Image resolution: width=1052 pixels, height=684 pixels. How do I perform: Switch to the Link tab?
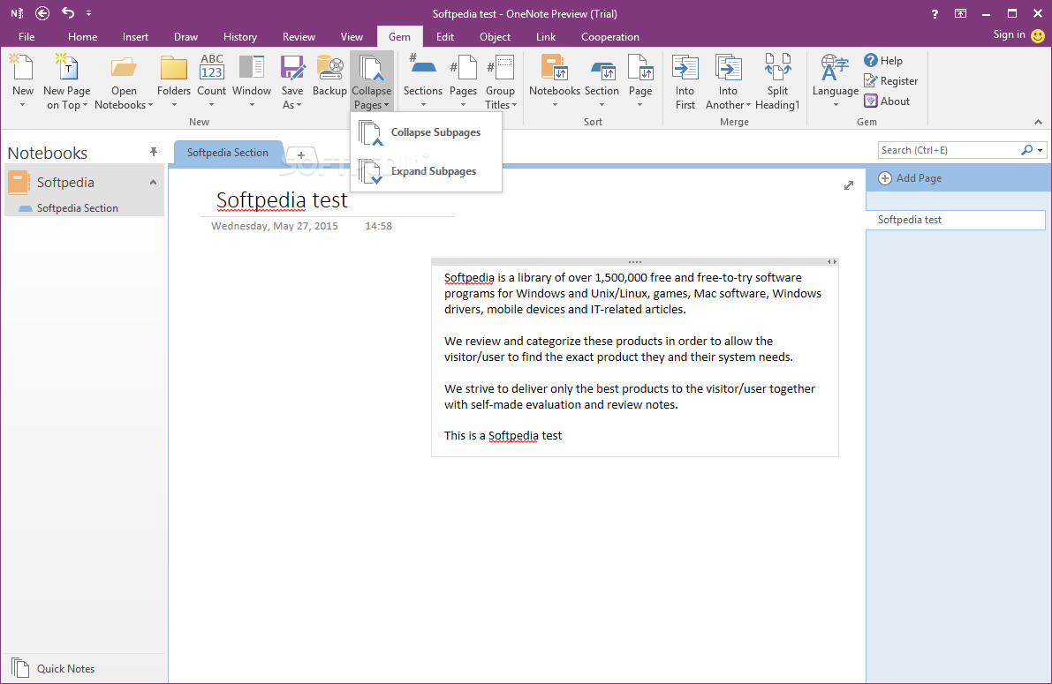pyautogui.click(x=546, y=37)
